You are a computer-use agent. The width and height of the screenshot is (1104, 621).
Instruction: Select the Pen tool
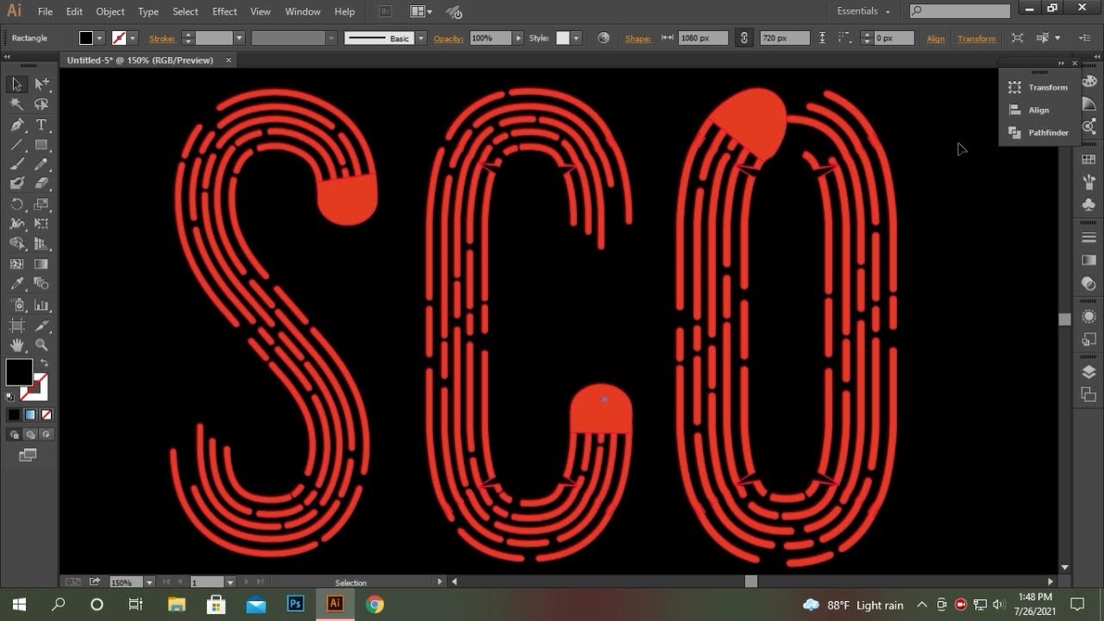click(x=16, y=125)
